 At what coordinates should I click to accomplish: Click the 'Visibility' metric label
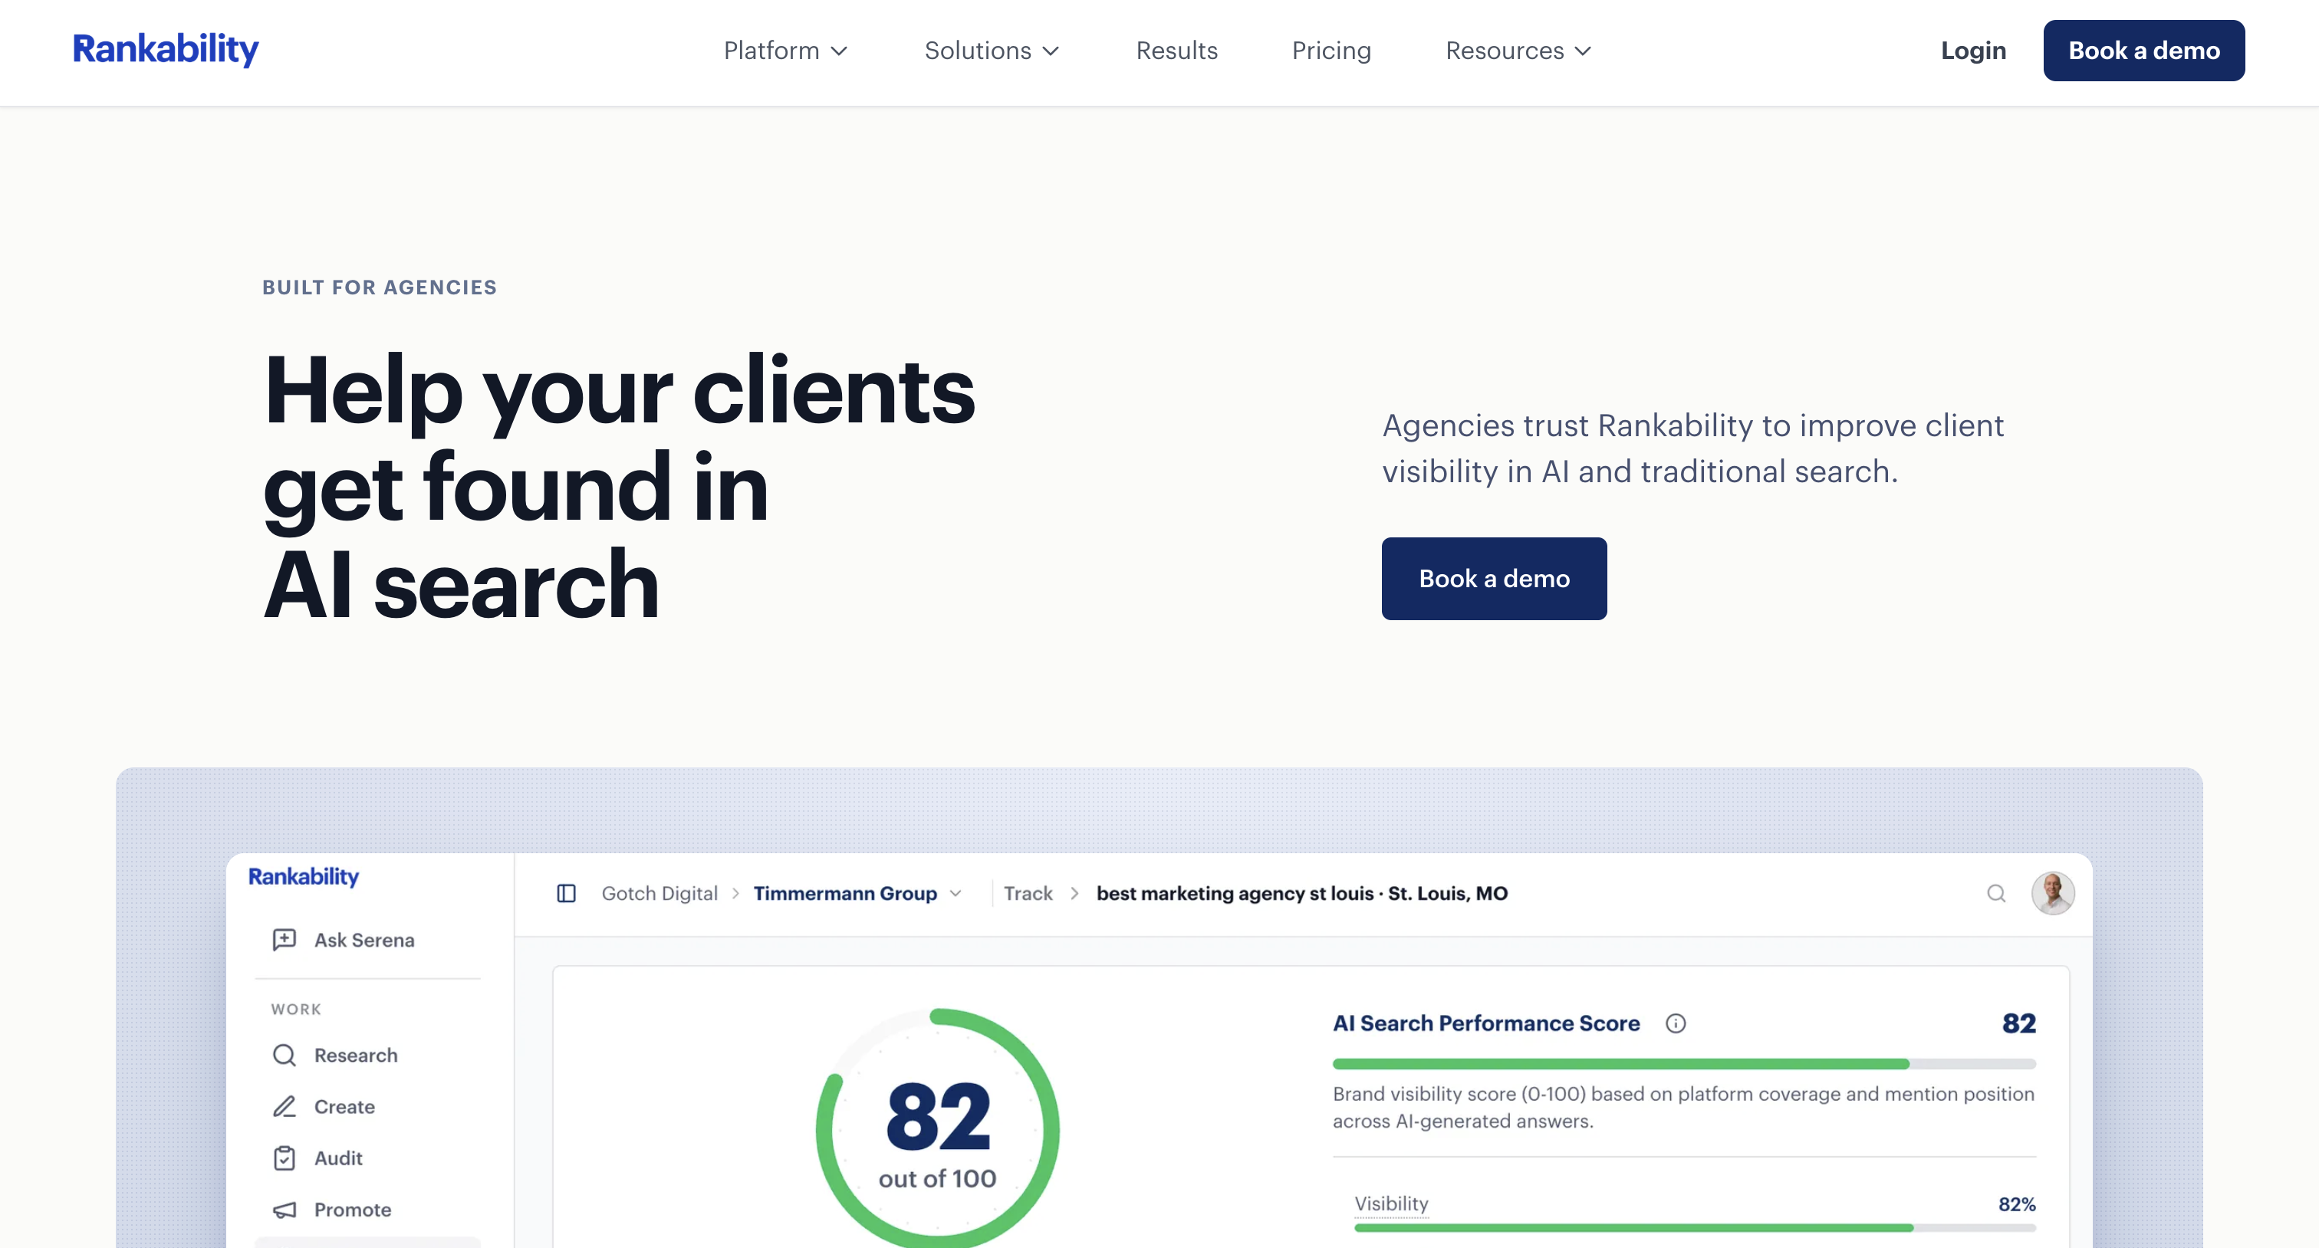[1391, 1204]
